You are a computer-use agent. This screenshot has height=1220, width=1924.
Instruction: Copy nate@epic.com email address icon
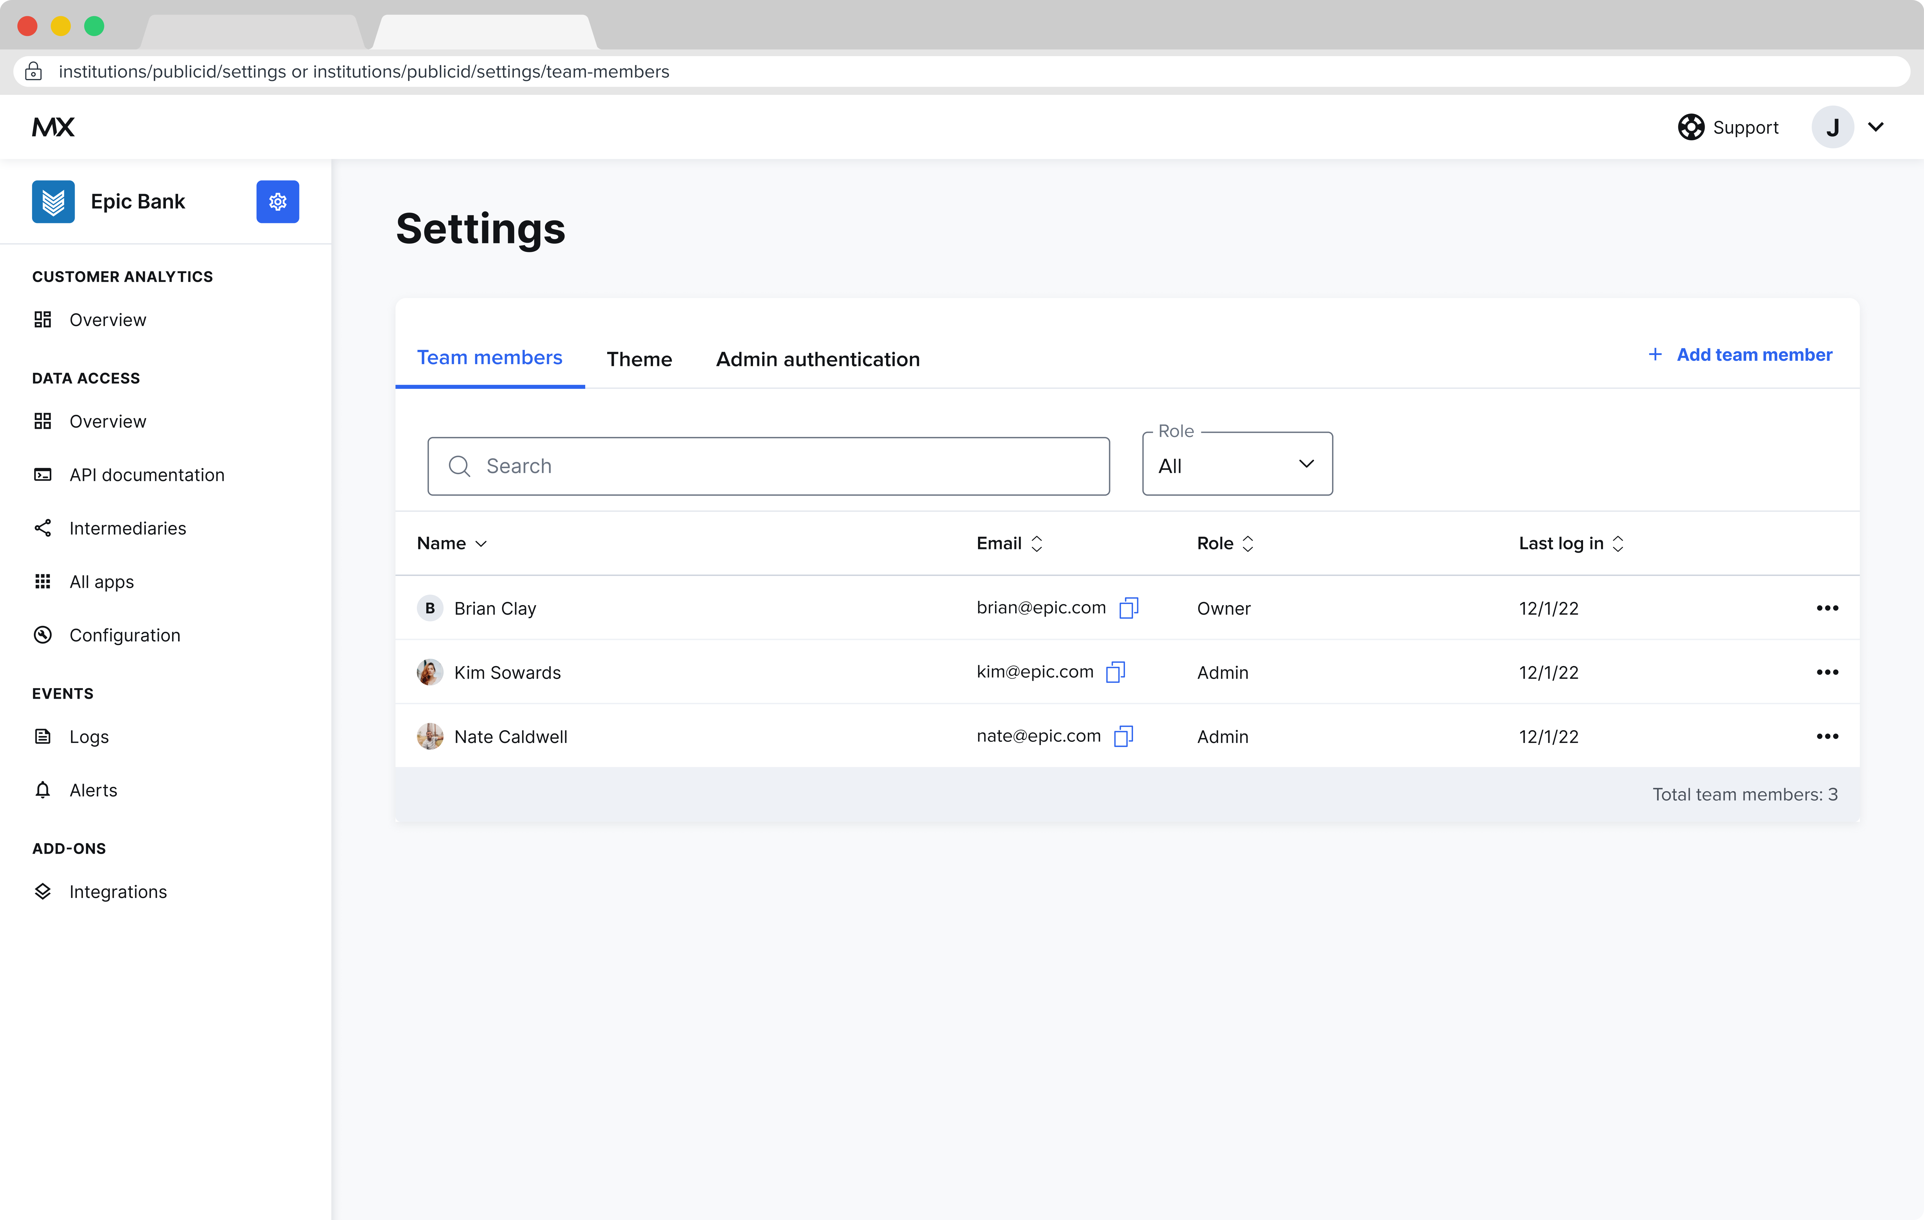[x=1123, y=736]
